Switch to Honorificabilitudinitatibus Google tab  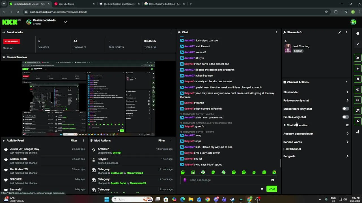pyautogui.click(x=164, y=4)
